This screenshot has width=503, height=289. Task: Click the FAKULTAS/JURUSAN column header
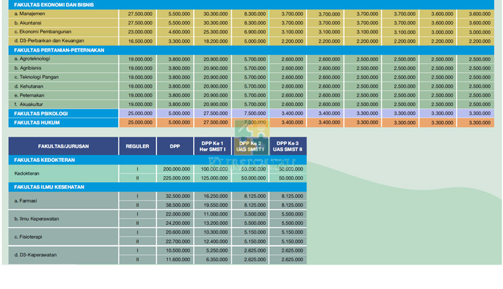63,146
